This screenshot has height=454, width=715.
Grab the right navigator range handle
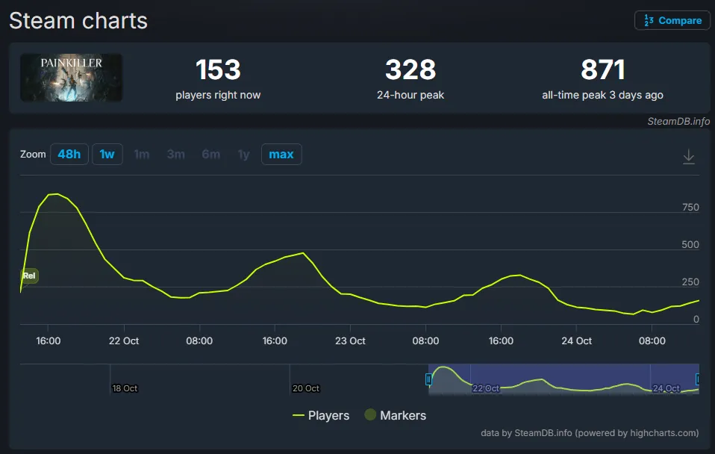(698, 379)
